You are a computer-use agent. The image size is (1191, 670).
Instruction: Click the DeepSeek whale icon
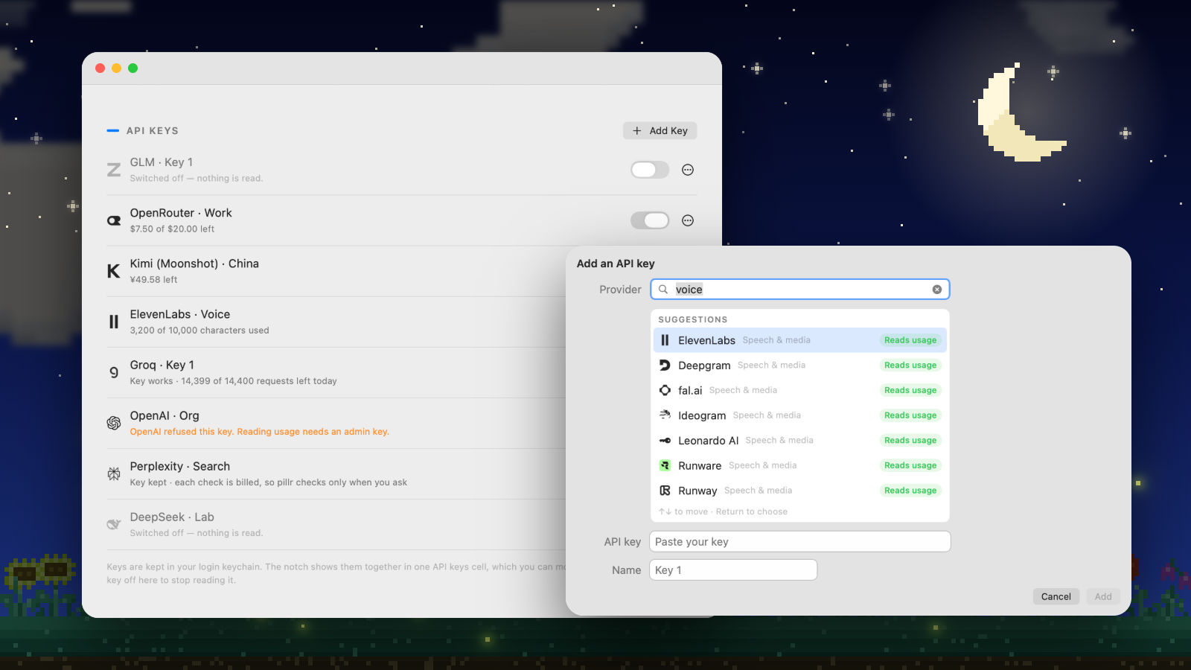click(114, 524)
